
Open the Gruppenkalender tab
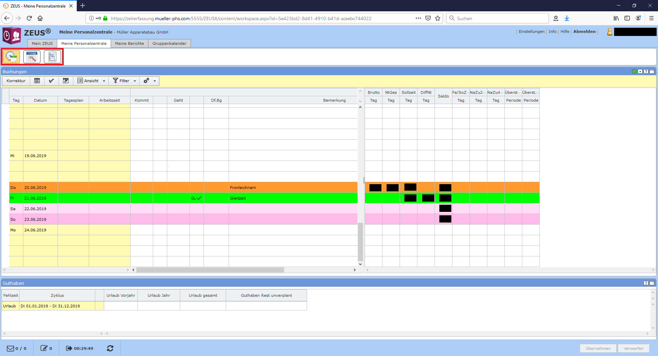tap(169, 43)
